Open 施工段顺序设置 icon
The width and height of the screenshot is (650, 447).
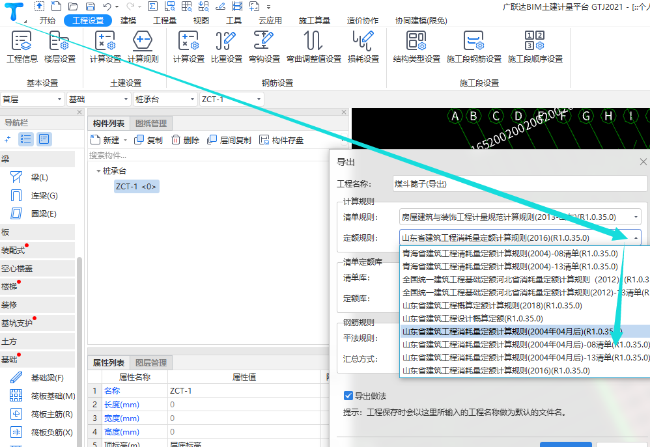(x=535, y=47)
